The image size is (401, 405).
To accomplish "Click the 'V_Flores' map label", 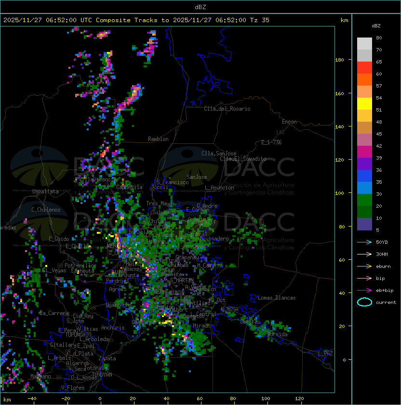I will 73,388.
